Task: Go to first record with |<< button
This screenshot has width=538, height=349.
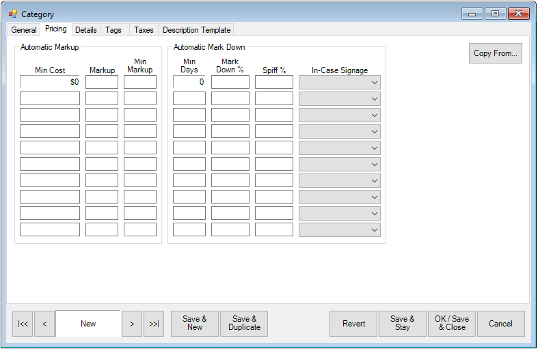Action: point(23,324)
